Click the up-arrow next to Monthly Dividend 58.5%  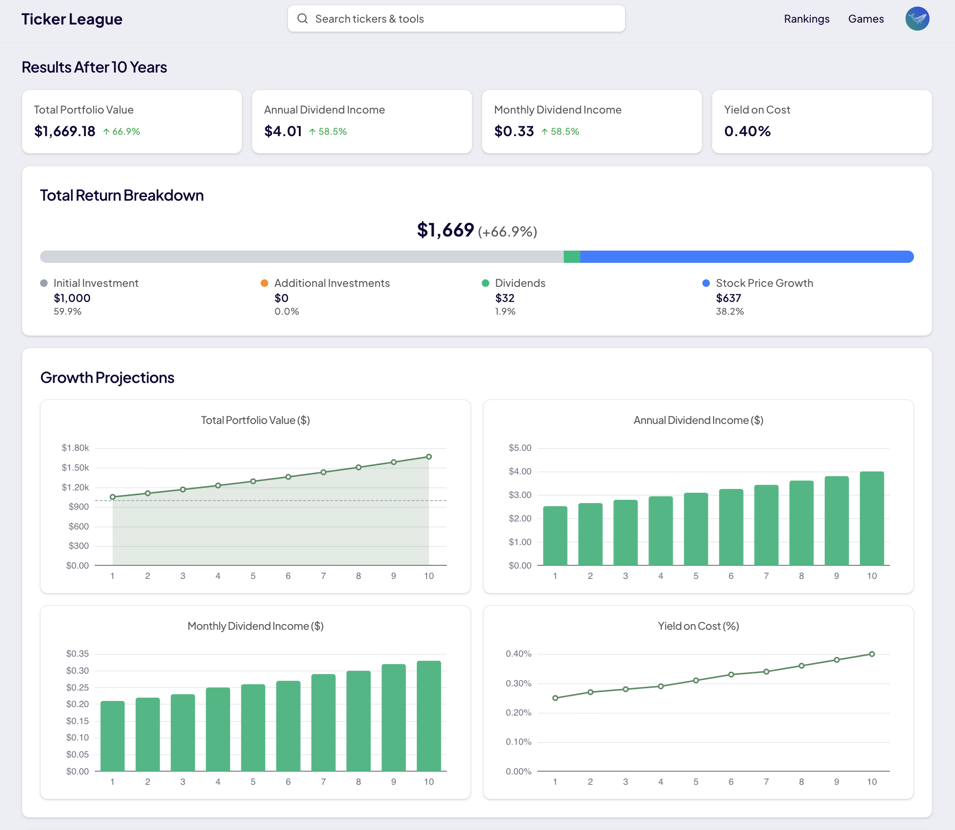[x=544, y=132]
